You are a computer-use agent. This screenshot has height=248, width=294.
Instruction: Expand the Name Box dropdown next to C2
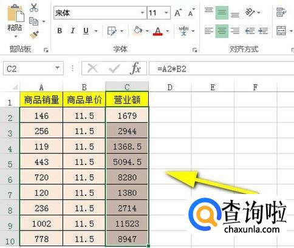click(58, 68)
